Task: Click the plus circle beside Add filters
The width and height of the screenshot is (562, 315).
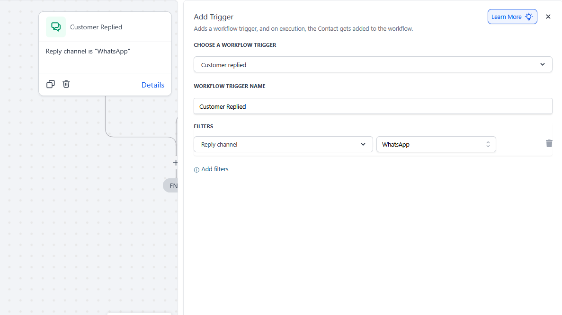Action: pos(196,170)
